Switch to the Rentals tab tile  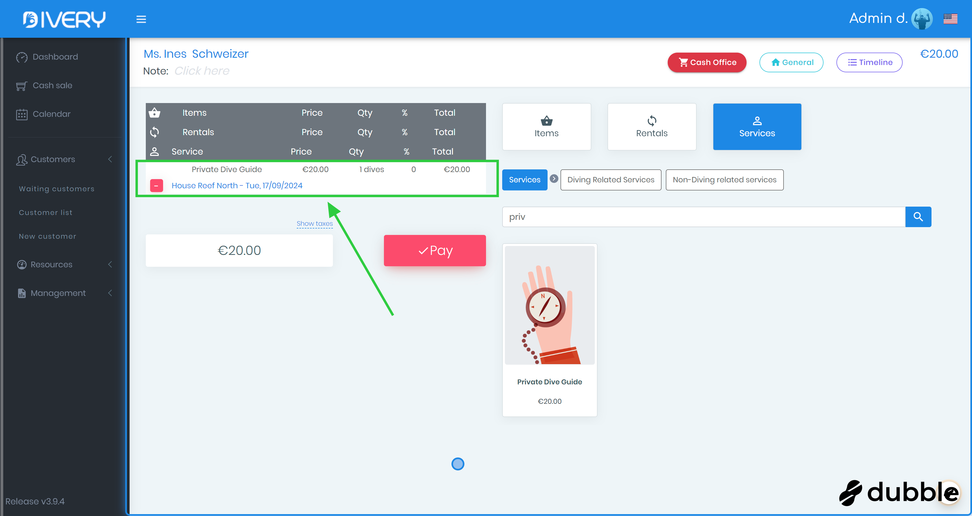[x=651, y=127]
